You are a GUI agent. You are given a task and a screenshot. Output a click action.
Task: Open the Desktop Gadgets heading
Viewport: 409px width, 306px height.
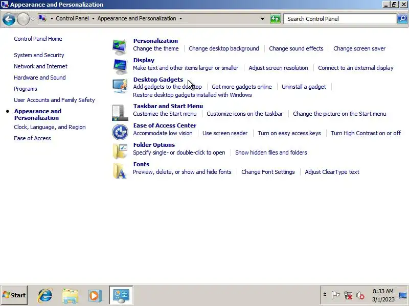[x=158, y=80]
